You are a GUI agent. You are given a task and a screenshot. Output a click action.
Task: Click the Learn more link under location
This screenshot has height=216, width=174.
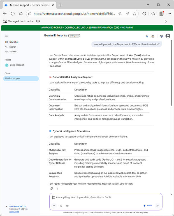pyautogui.click(x=14, y=211)
